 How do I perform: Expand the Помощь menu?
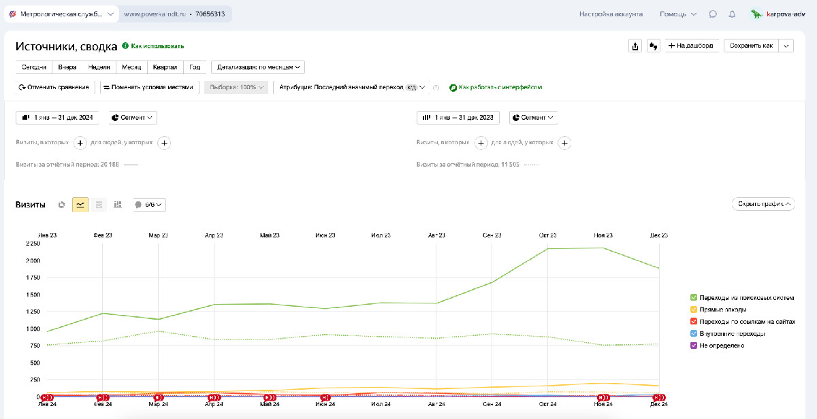(678, 14)
